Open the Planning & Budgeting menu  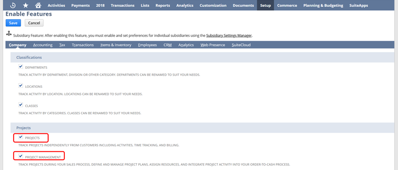click(x=323, y=5)
